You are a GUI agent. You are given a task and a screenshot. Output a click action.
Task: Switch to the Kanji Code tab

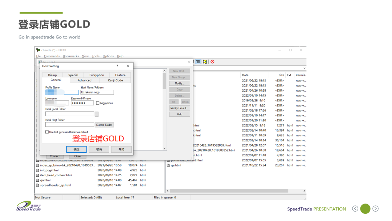point(115,80)
